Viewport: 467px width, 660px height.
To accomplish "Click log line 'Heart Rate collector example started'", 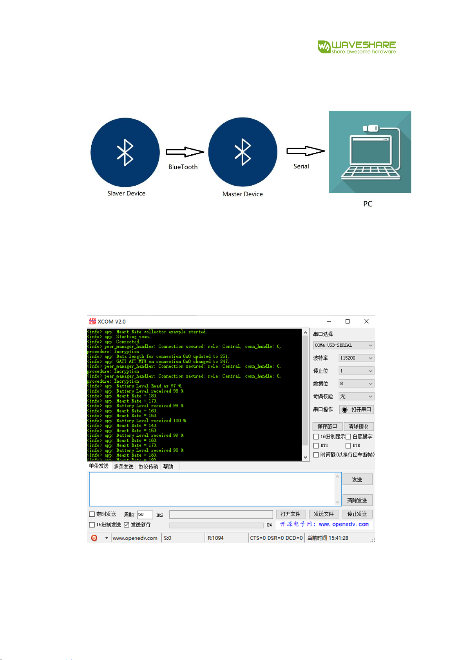I will (147, 332).
